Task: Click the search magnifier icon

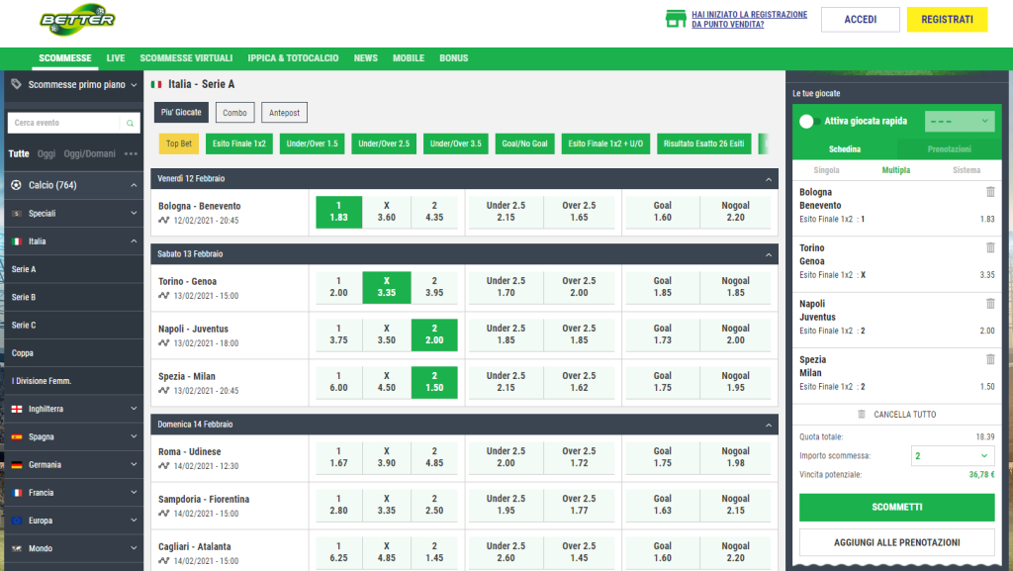Action: 130,123
